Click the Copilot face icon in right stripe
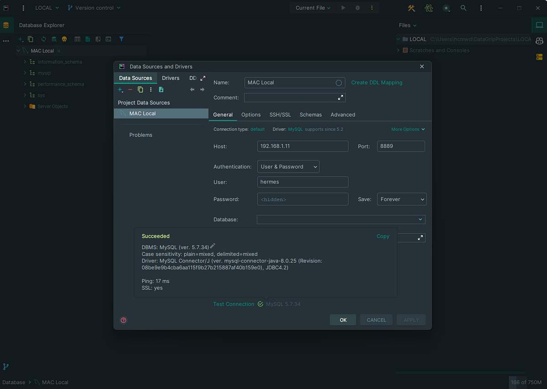Viewport: 547px width, 389px height. coord(539,41)
